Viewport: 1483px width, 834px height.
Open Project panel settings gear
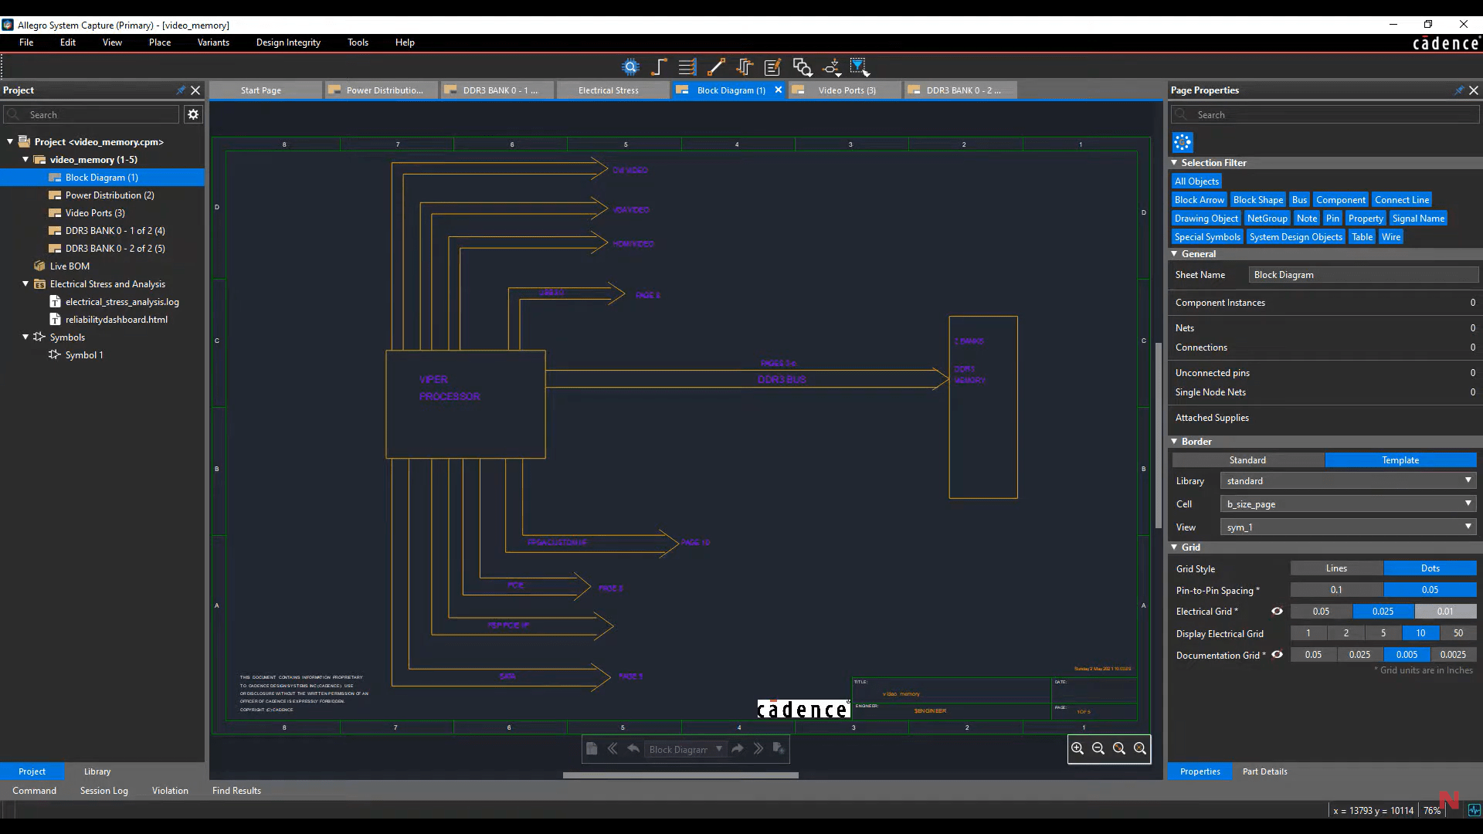point(193,114)
